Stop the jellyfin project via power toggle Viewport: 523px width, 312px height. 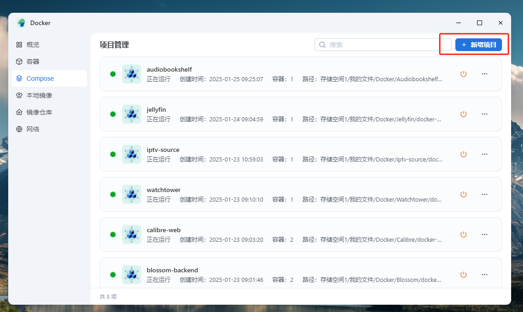coord(464,114)
